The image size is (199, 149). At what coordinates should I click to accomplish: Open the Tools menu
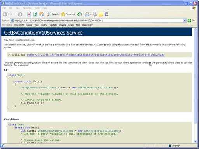[37, 8]
